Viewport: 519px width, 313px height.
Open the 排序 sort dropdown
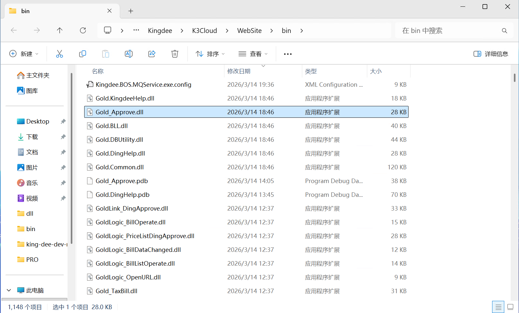point(210,54)
